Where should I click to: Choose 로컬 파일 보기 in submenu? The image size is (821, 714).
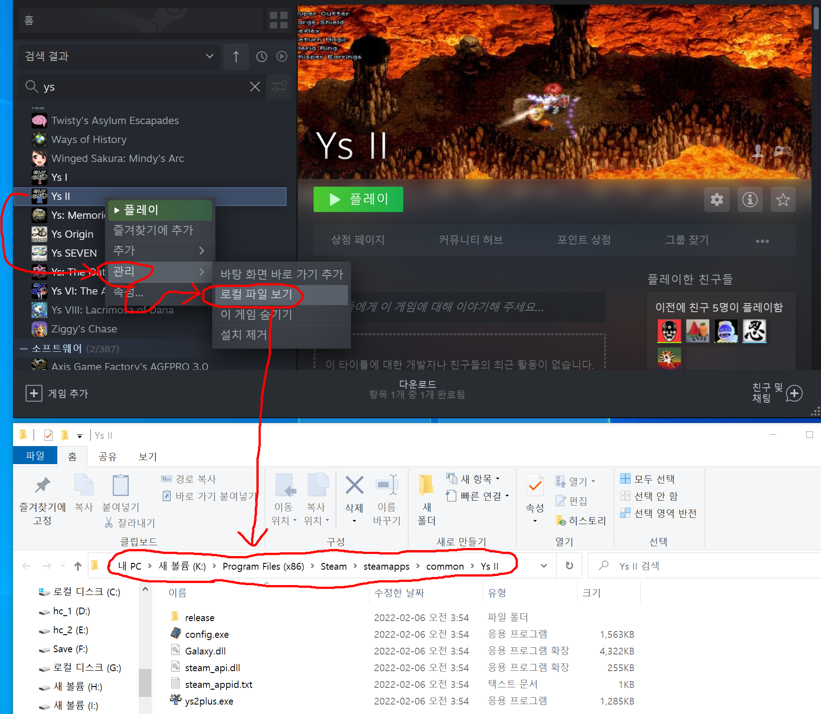[282, 294]
